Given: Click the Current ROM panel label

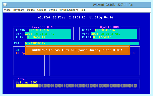Looking at the screenshot, I should 42,27.
